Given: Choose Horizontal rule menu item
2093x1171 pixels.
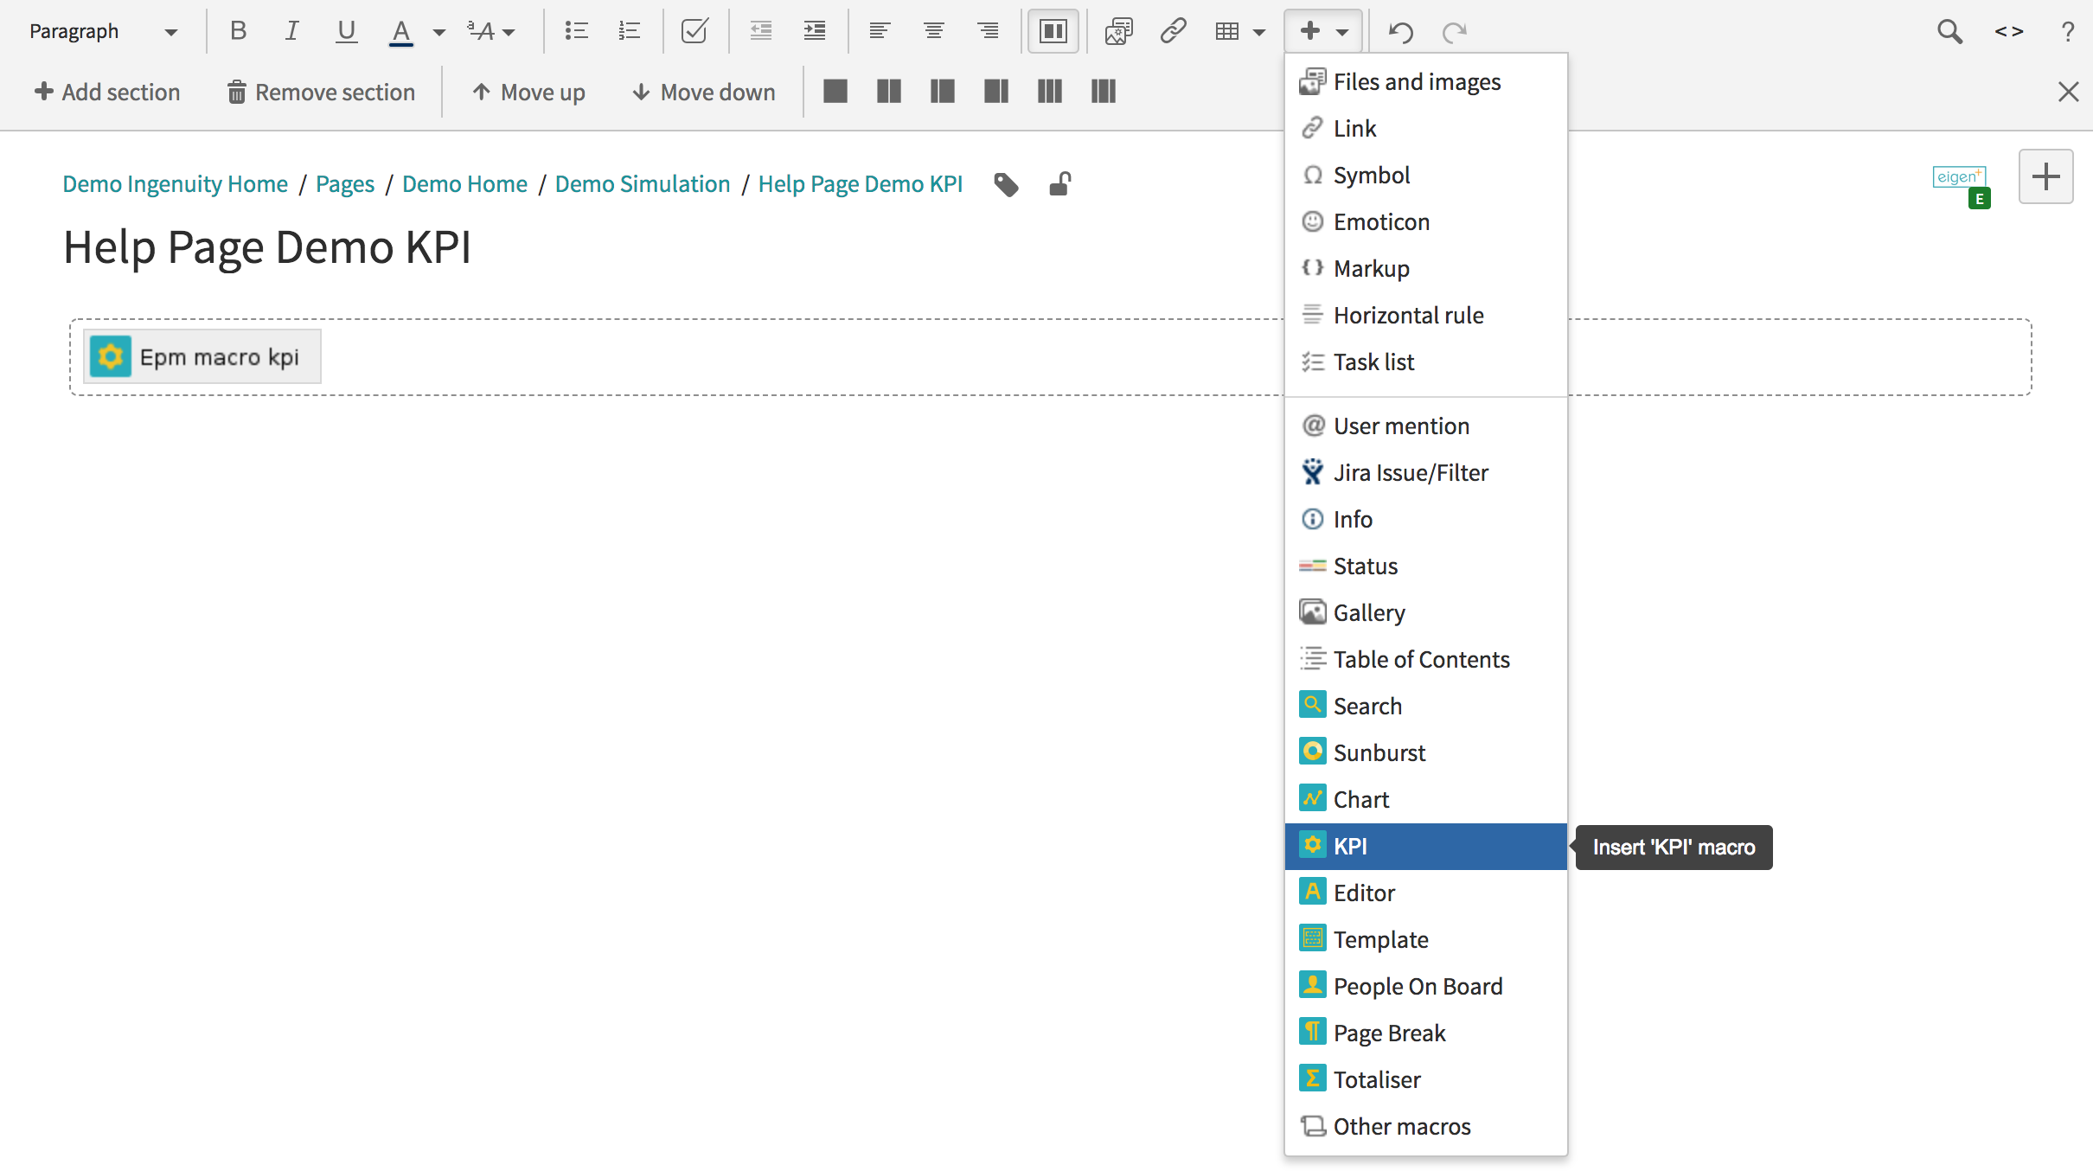Looking at the screenshot, I should point(1425,315).
